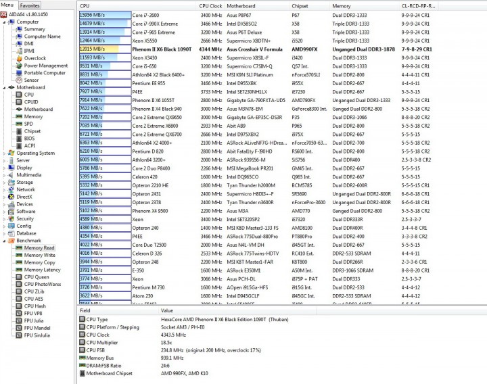The image size is (487, 384).
Task: Click the Field column header
Action: point(118,310)
